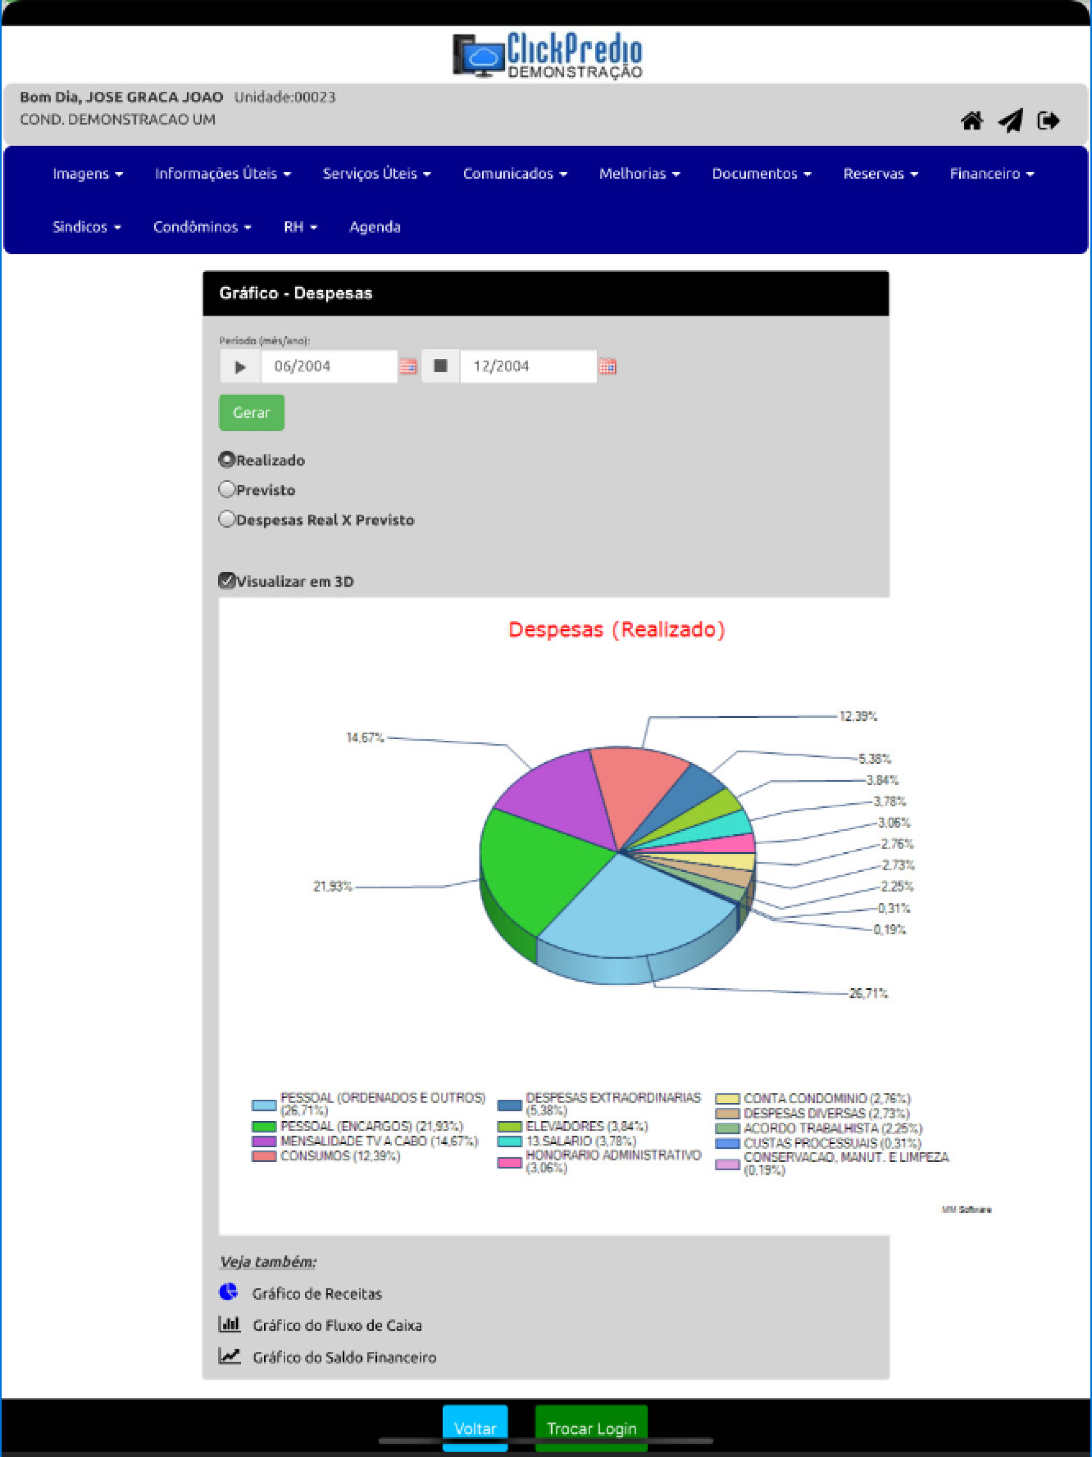Open the Reservas dropdown
This screenshot has width=1092, height=1457.
coord(880,174)
